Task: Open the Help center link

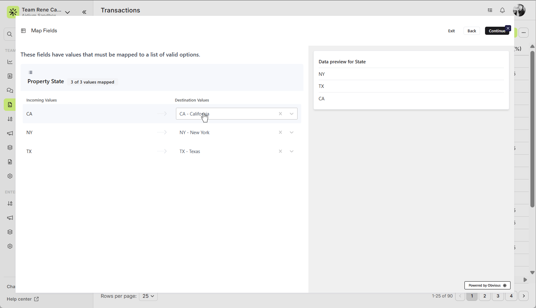Action: coord(23,299)
